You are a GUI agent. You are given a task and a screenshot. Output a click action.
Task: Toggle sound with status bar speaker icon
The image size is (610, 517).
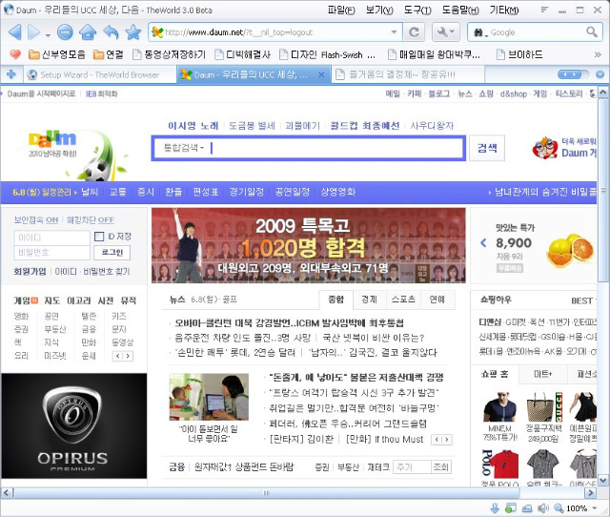tap(542, 508)
